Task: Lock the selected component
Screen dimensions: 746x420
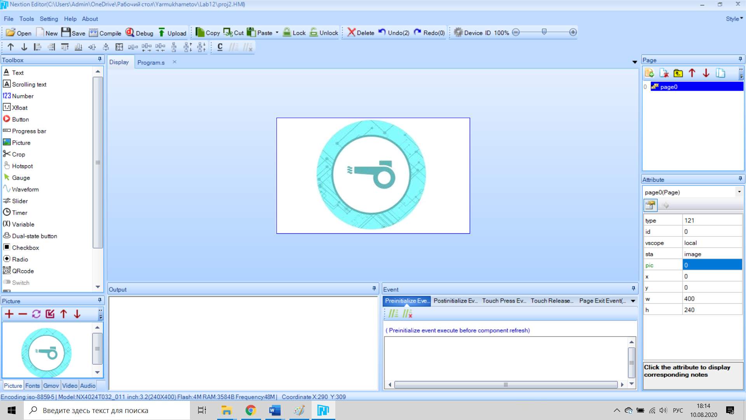Action: point(294,33)
